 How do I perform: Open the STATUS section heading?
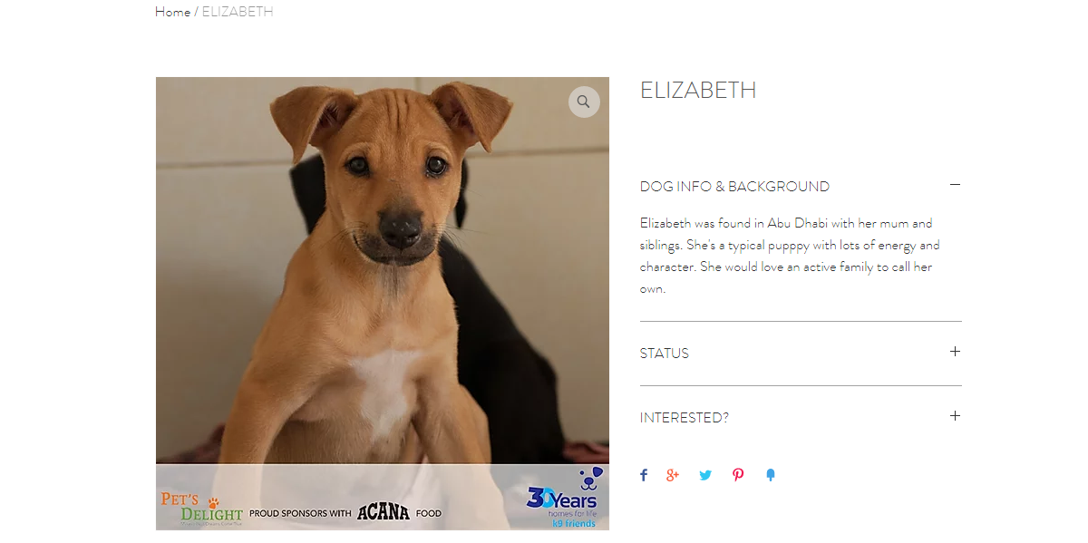point(665,354)
